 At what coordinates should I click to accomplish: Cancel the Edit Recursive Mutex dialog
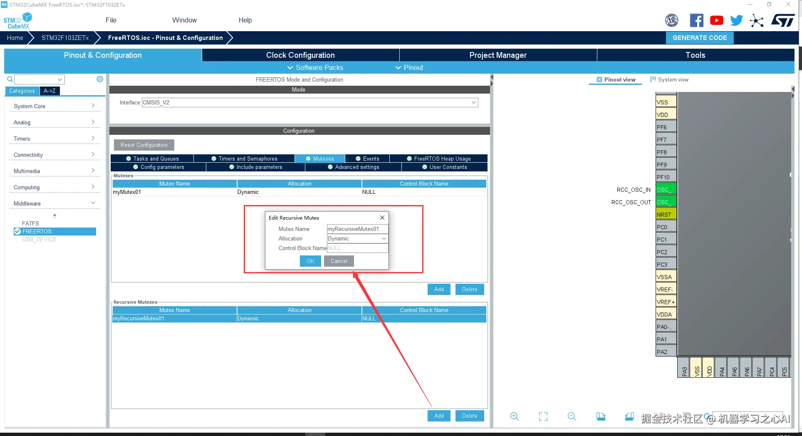click(339, 261)
